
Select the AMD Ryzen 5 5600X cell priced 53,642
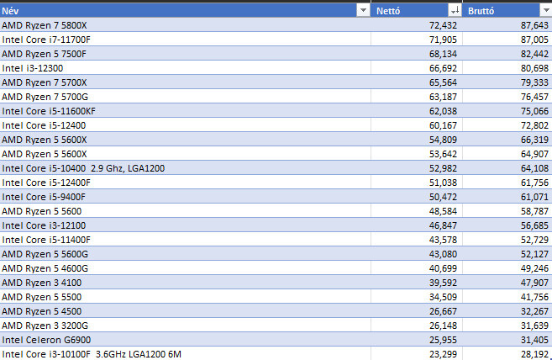pyautogui.click(x=185, y=154)
